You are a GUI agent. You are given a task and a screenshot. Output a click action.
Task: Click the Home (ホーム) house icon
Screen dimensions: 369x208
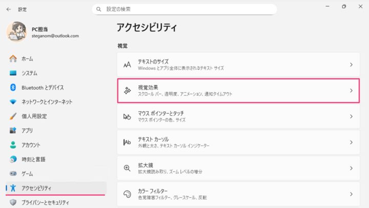[13, 59]
